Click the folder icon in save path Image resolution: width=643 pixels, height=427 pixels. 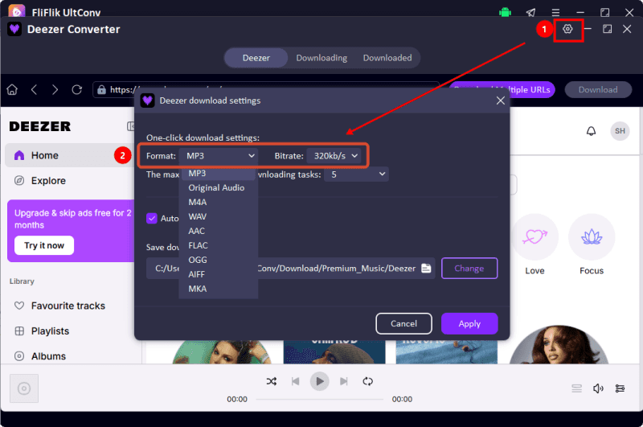tap(426, 269)
